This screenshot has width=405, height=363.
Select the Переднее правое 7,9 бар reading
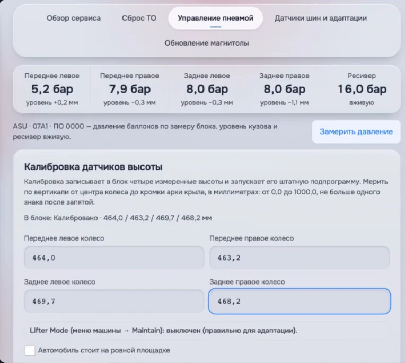click(129, 89)
